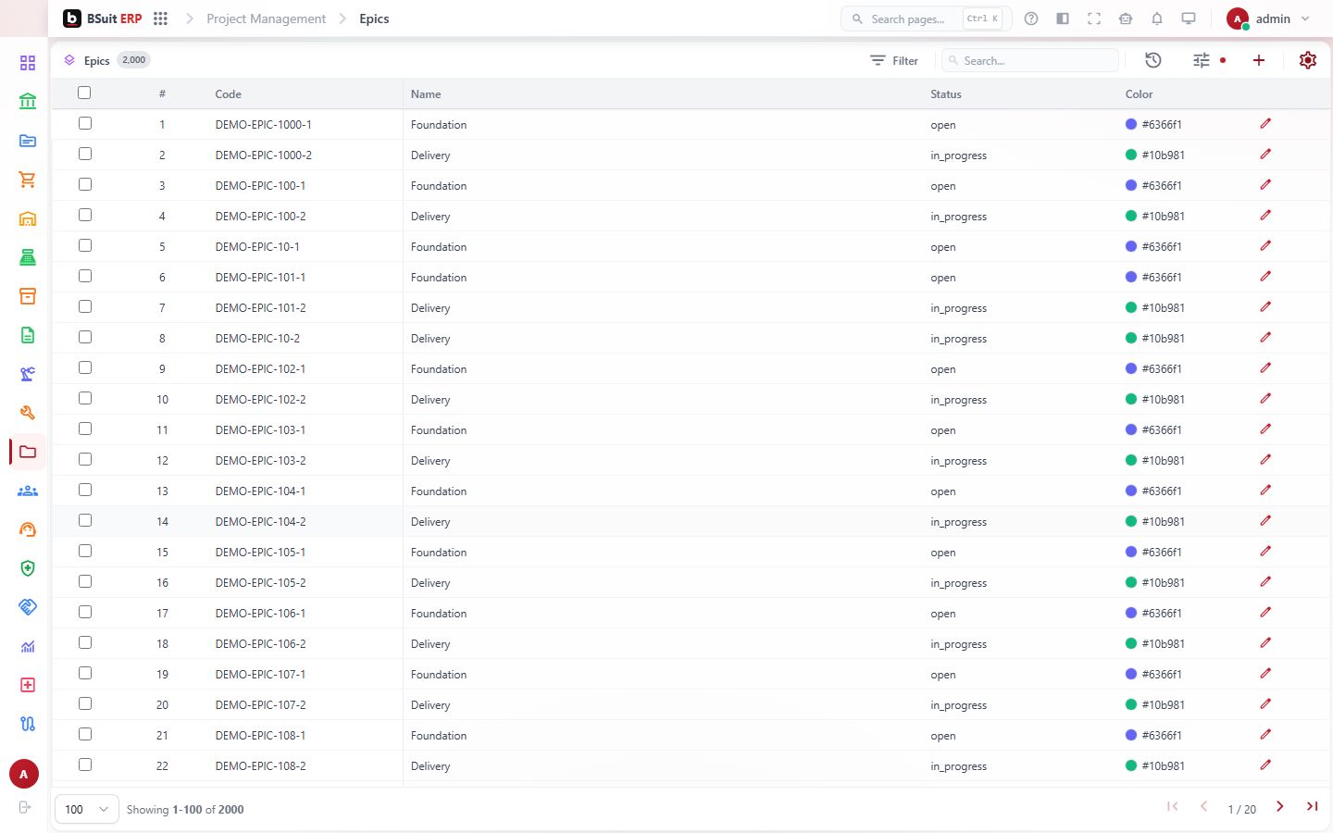Click the green #10b981 swatch in row 2

1131,155
